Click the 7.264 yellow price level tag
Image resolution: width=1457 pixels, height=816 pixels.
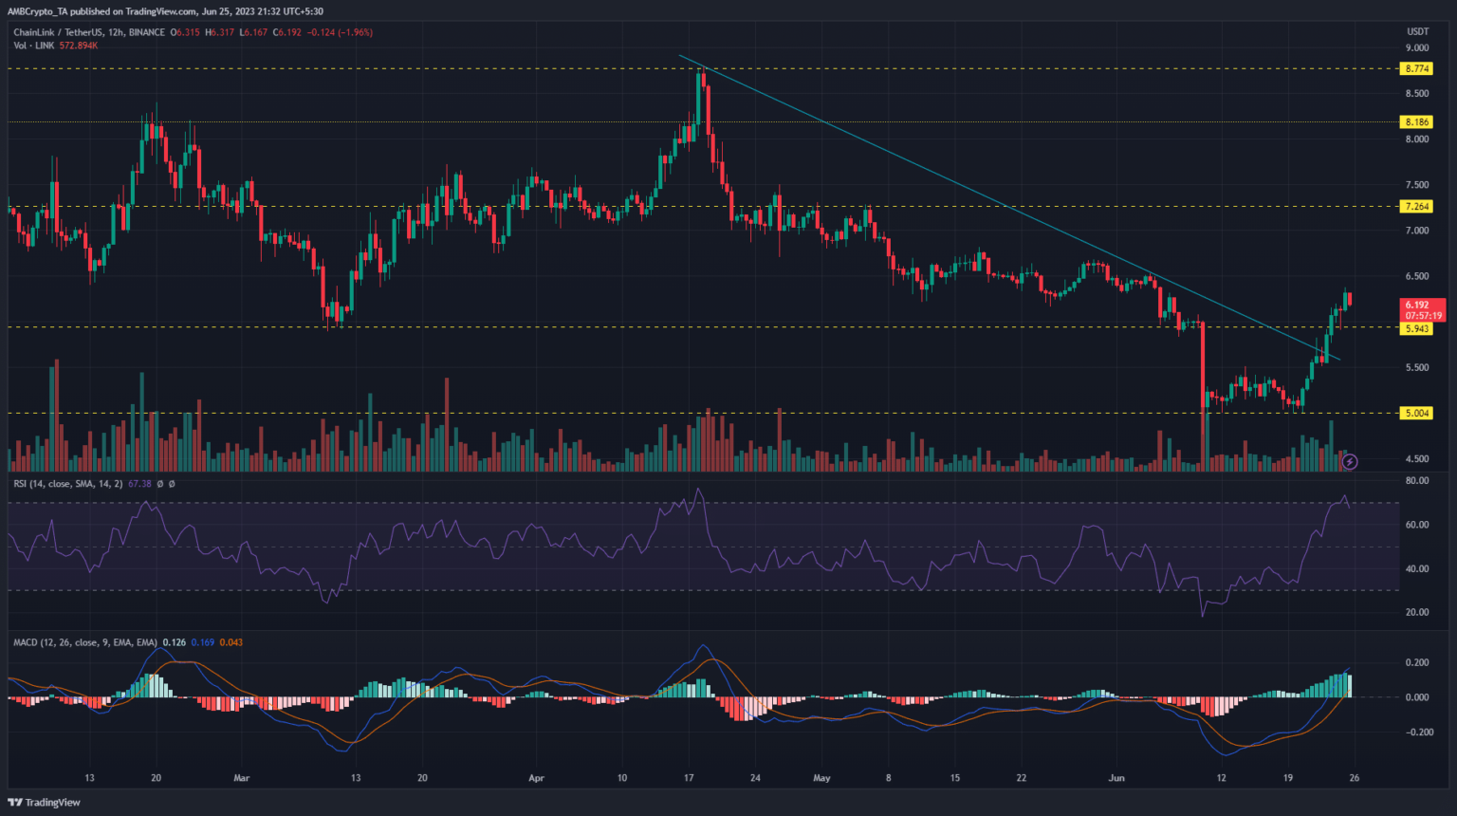[x=1417, y=207]
